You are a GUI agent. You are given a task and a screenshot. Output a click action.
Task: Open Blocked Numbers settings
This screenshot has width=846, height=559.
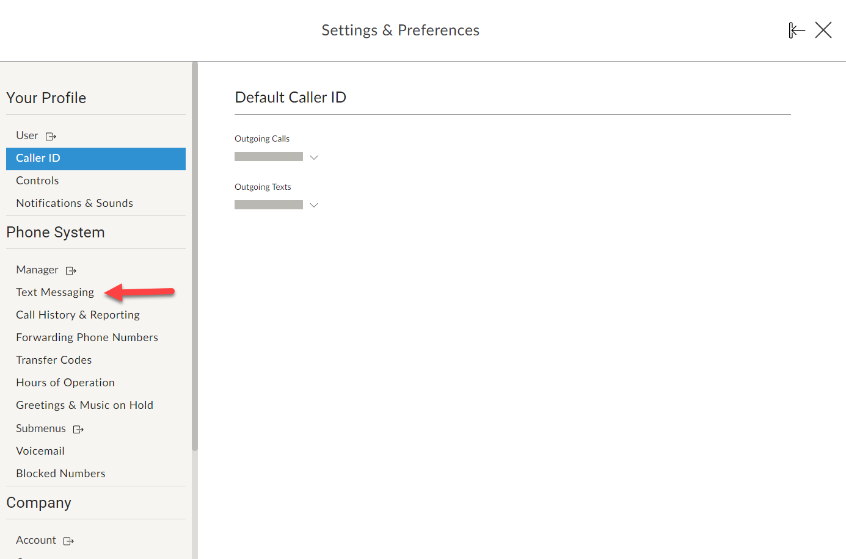coord(61,474)
